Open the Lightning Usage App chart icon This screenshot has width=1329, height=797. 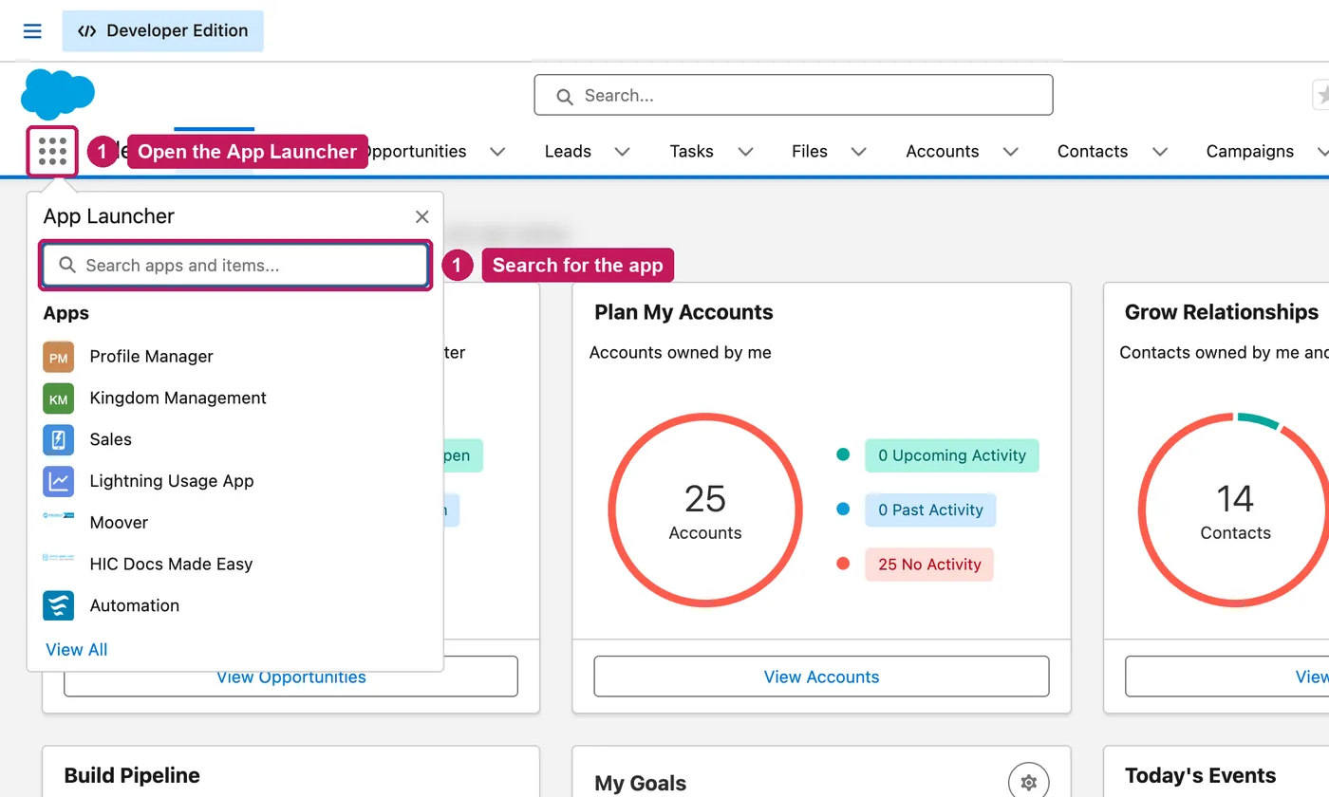pyautogui.click(x=59, y=481)
